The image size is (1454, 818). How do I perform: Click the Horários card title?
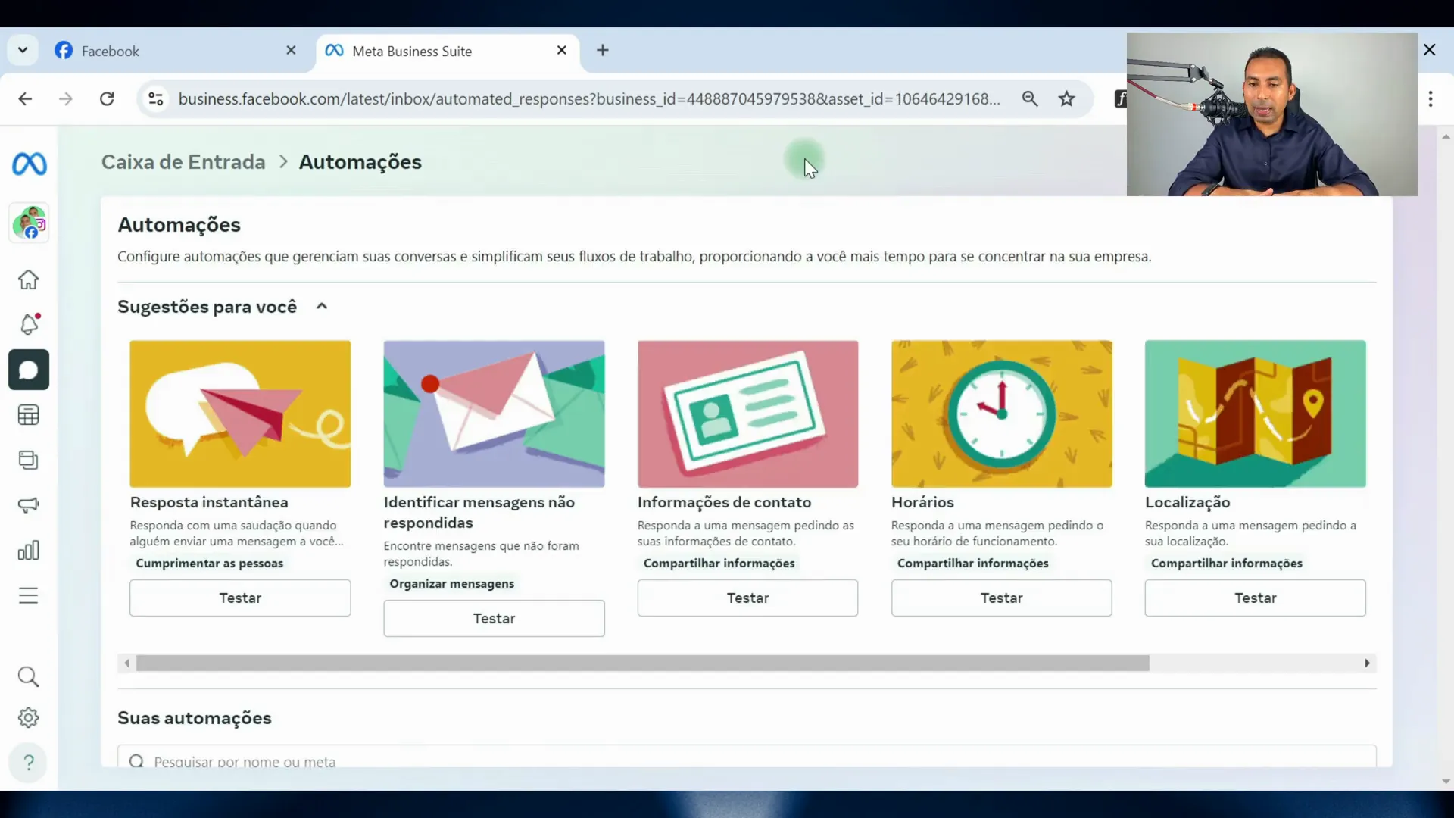(x=922, y=502)
